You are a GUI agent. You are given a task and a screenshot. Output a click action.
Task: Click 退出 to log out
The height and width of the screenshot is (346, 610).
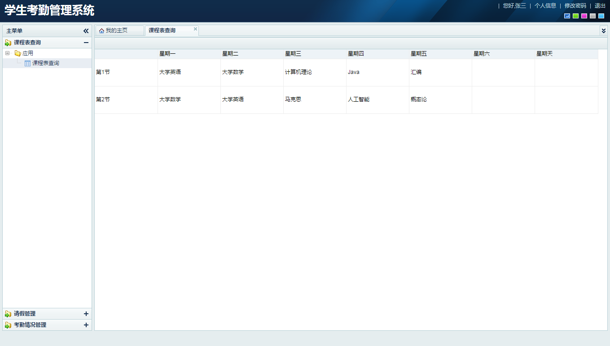[x=600, y=6]
